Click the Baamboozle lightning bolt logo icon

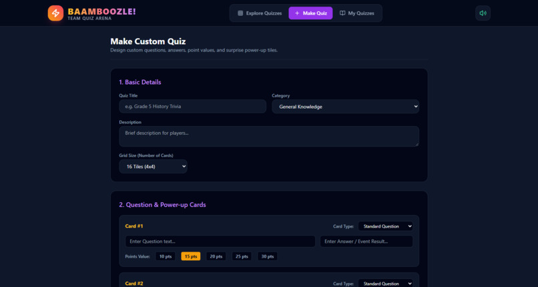pos(55,13)
